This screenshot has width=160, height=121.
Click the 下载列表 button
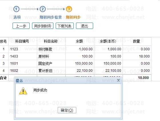coord(65,26)
